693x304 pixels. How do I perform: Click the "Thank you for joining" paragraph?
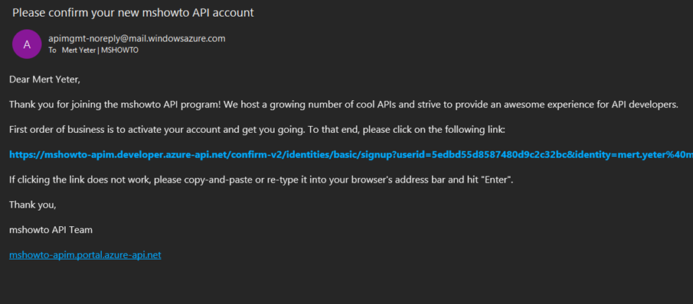[344, 105]
